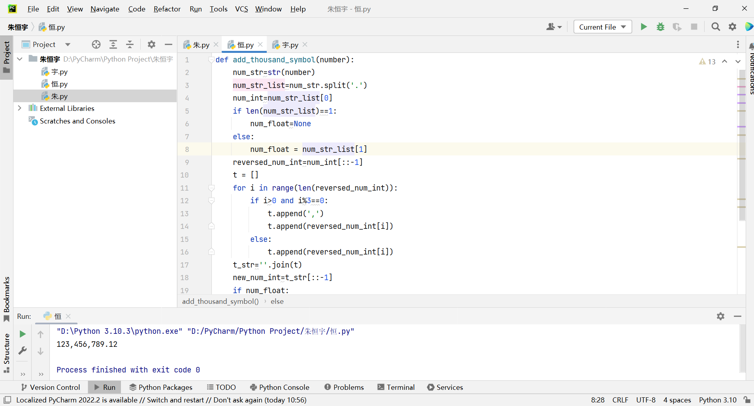Close the 恒 run tab
The height and width of the screenshot is (406, 754).
[x=68, y=316]
